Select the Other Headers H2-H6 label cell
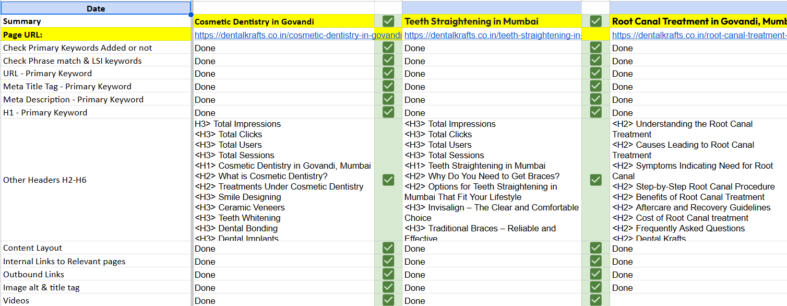787x306 pixels. click(x=96, y=180)
